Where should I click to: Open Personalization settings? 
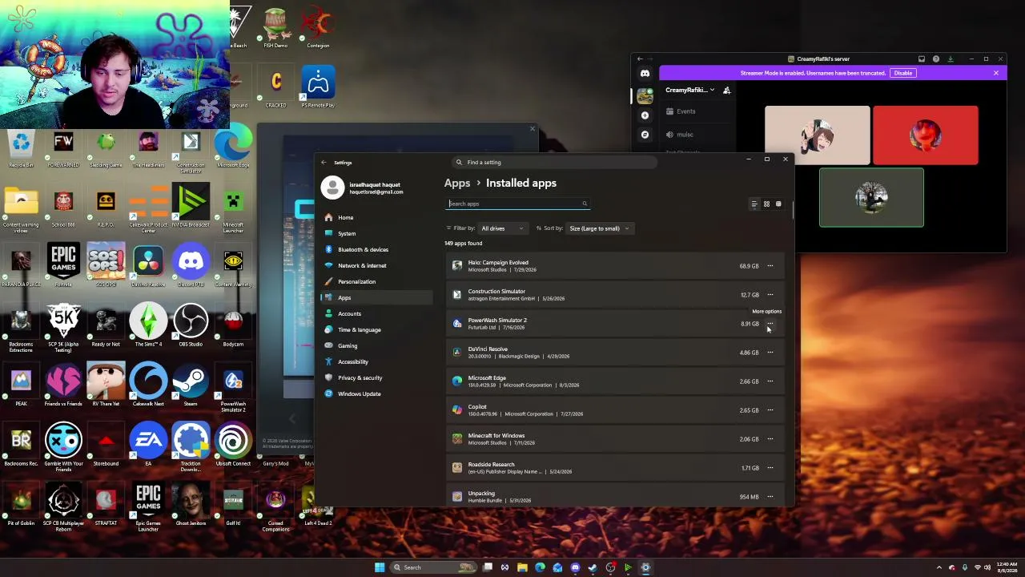376,282
